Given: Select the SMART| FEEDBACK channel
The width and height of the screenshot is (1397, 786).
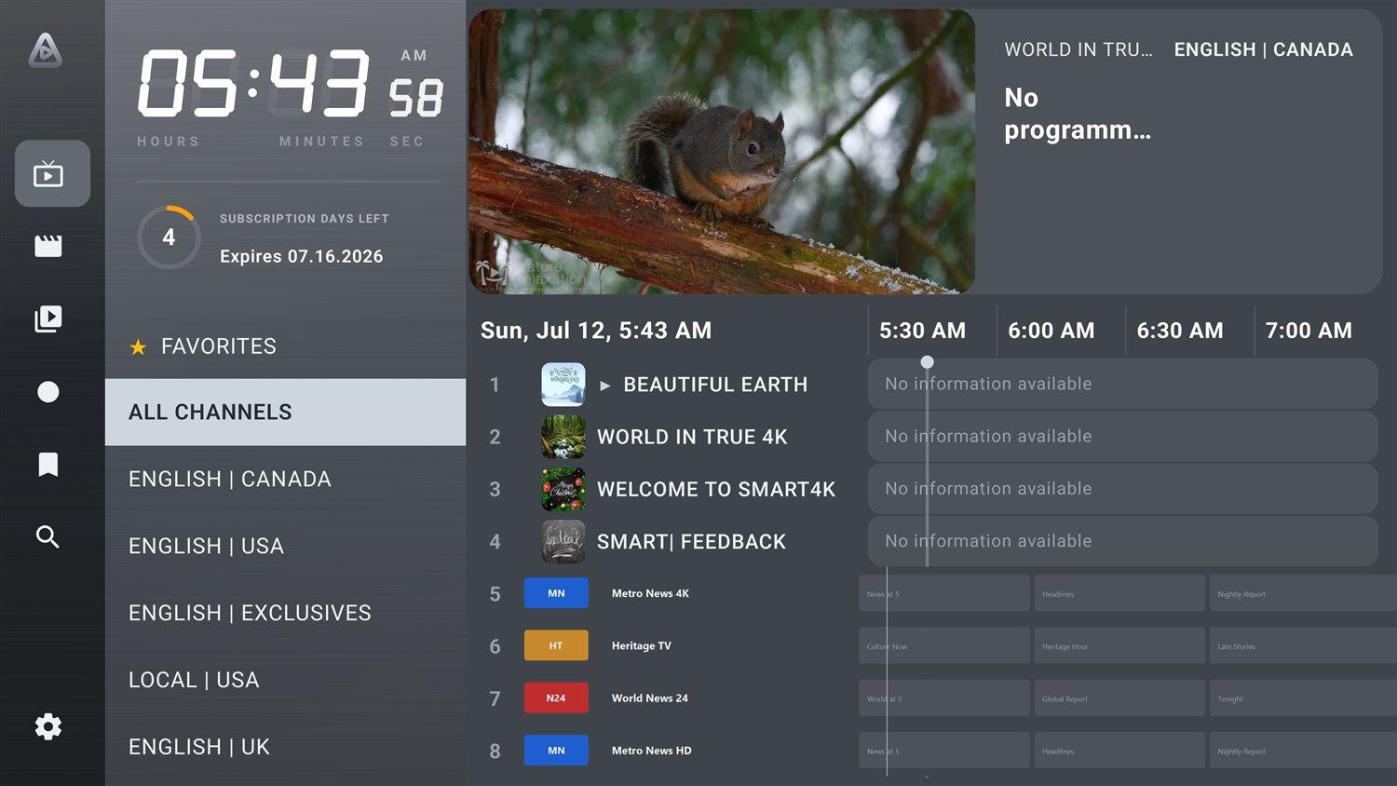Looking at the screenshot, I should point(691,541).
